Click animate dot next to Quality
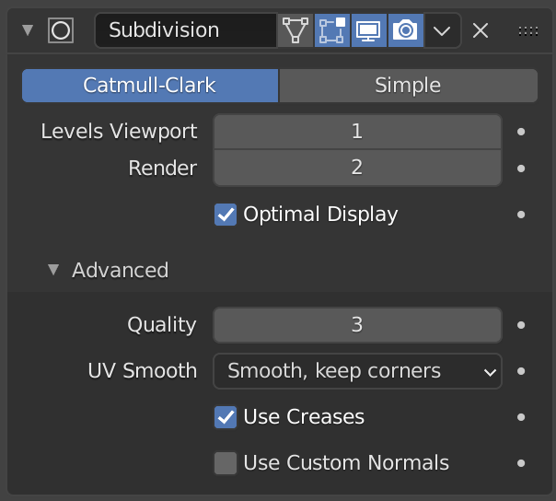The height and width of the screenshot is (501, 556). click(x=521, y=325)
